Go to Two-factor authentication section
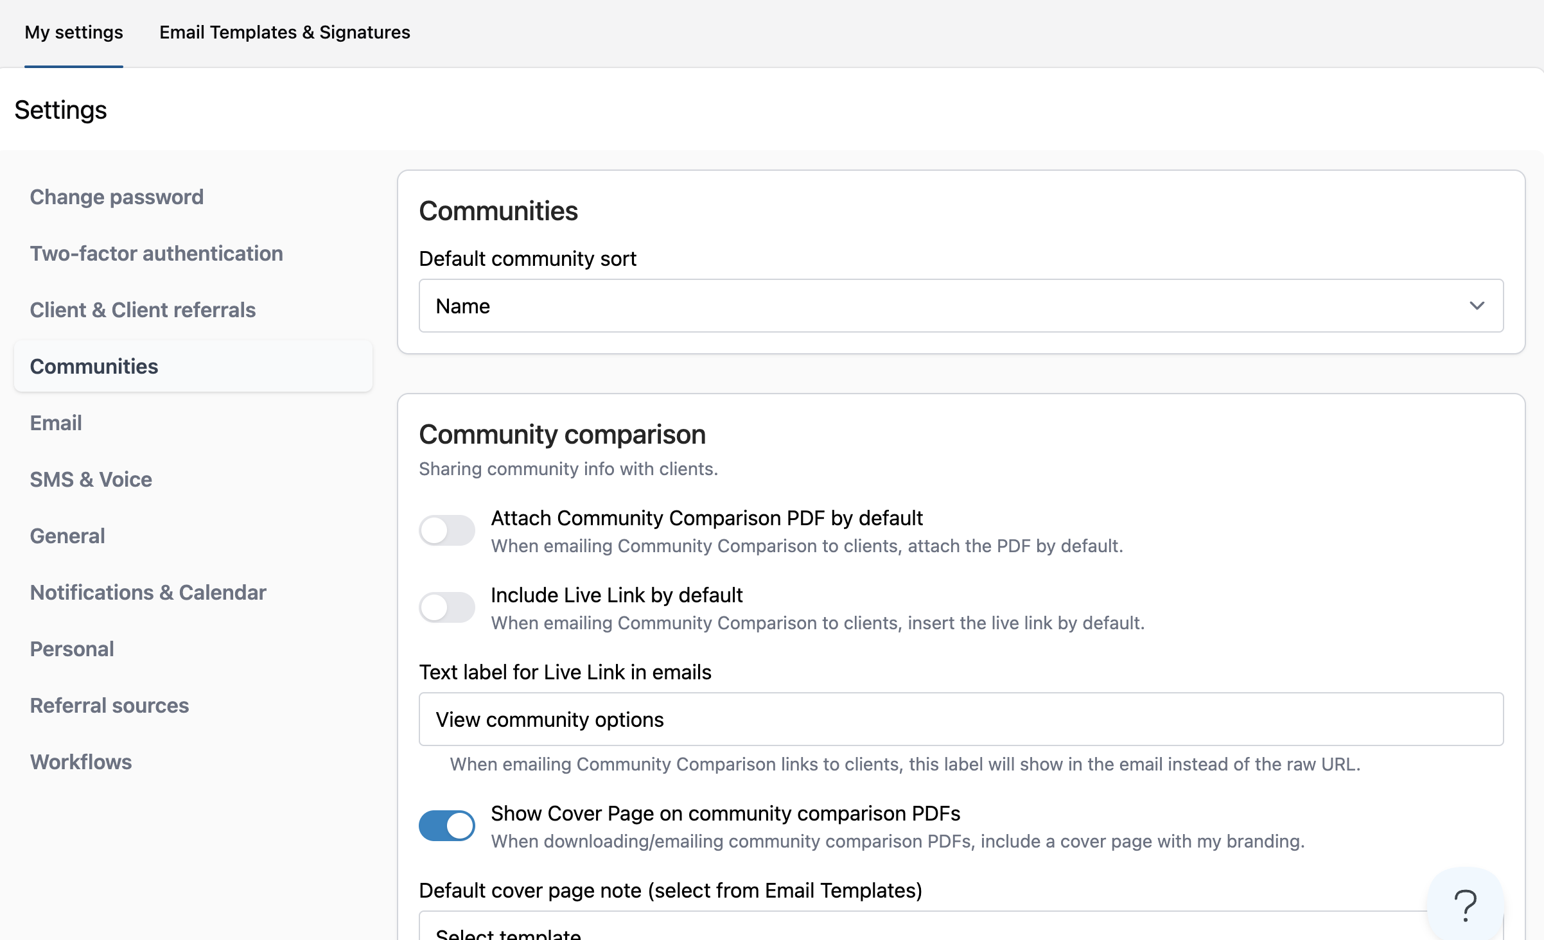 pyautogui.click(x=157, y=254)
